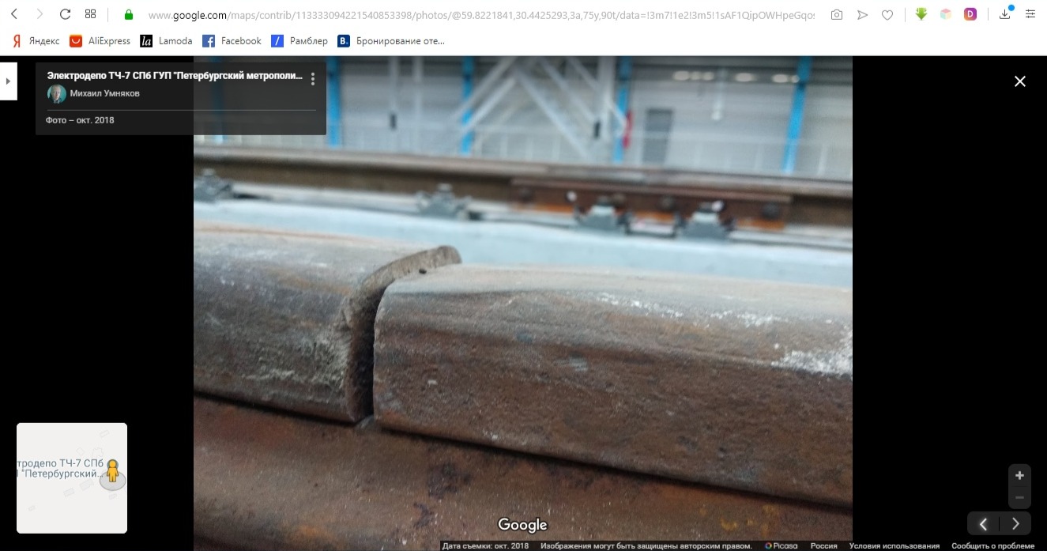This screenshot has width=1047, height=551.
Task: Open the speed dial grid icon
Action: 90,14
